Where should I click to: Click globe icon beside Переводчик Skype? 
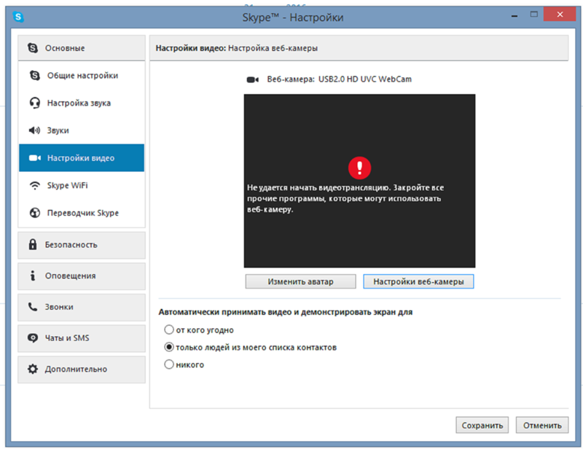tap(34, 213)
